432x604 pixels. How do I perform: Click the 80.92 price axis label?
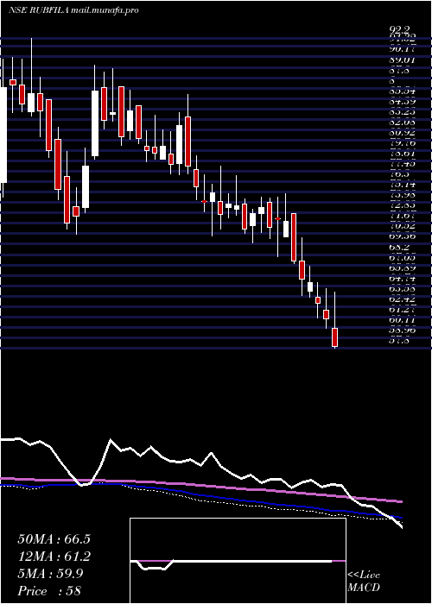point(402,133)
